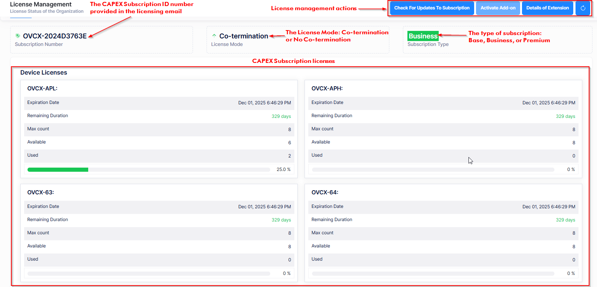Click the subscription number shield icon
Image resolution: width=597 pixels, height=287 pixels.
[x=18, y=36]
